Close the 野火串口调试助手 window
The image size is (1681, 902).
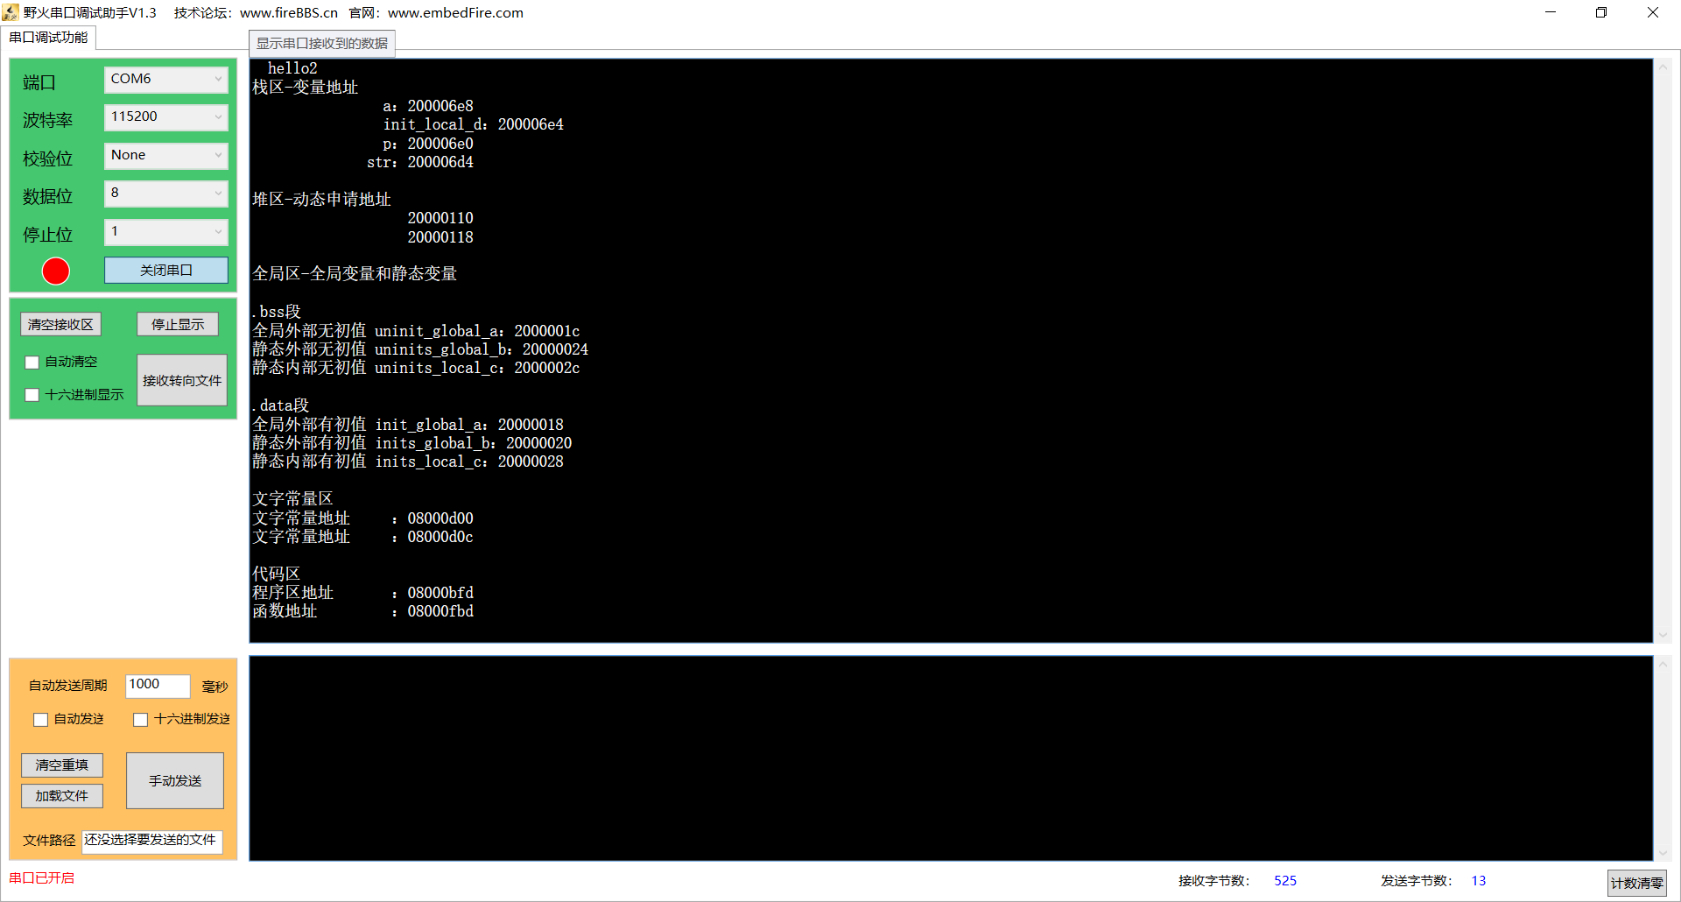point(1653,12)
